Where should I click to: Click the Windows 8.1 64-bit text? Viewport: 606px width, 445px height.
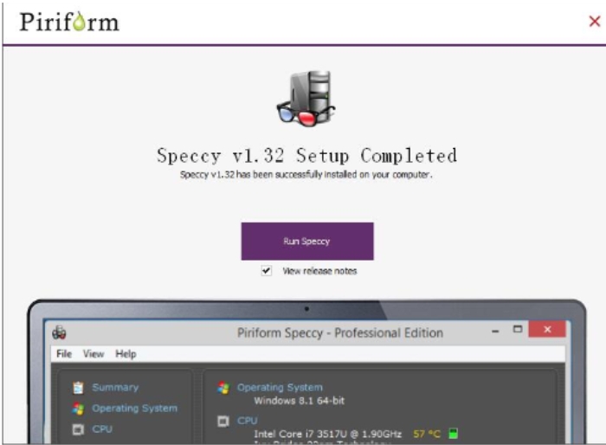tap(300, 401)
